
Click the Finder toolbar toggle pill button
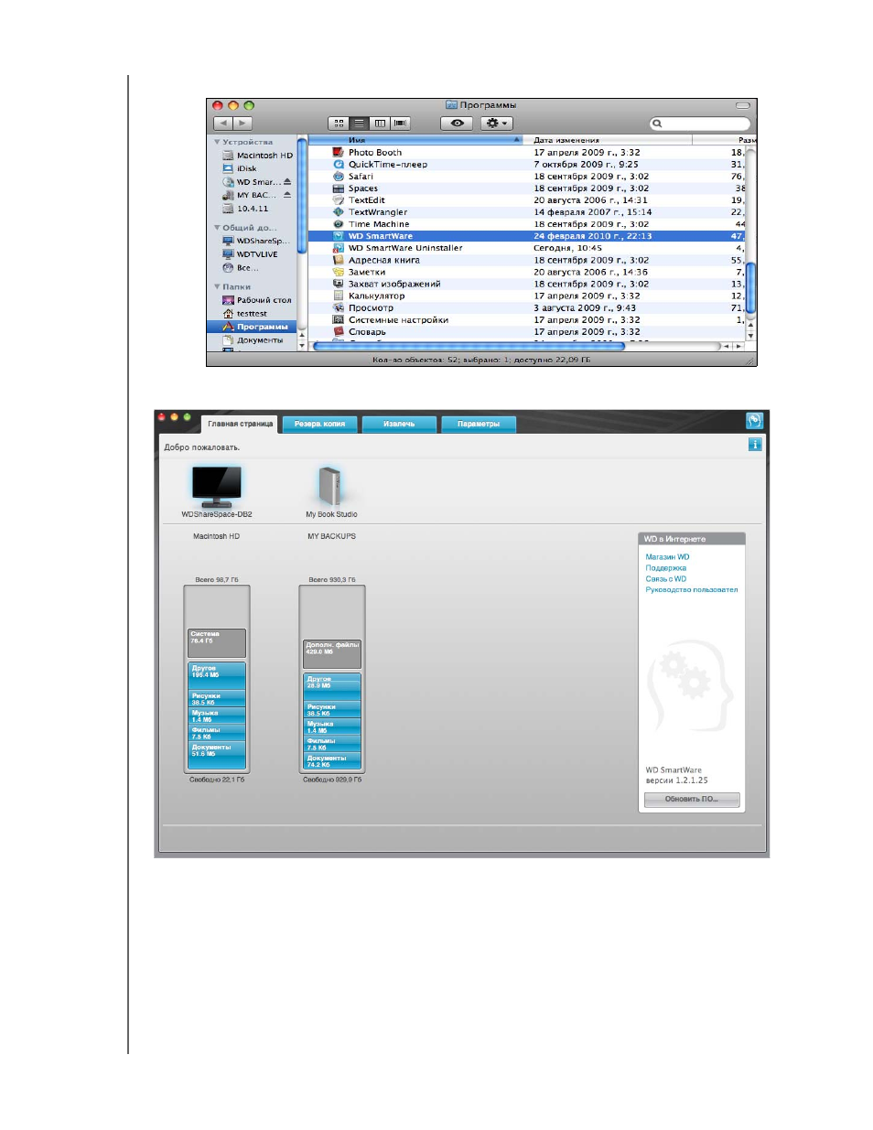coord(742,105)
